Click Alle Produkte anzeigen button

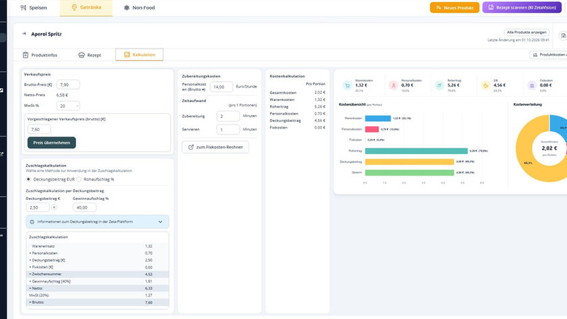pos(527,32)
